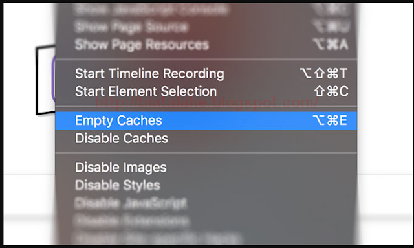
Task: Click the blurred Disable JavaScript entry
Action: (206, 203)
